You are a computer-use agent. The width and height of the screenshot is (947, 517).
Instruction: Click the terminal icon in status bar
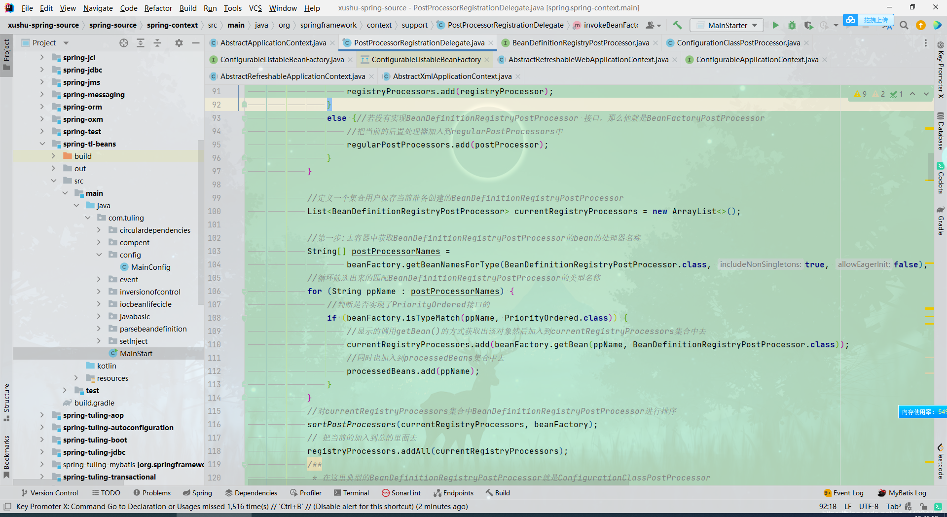pyautogui.click(x=938, y=507)
